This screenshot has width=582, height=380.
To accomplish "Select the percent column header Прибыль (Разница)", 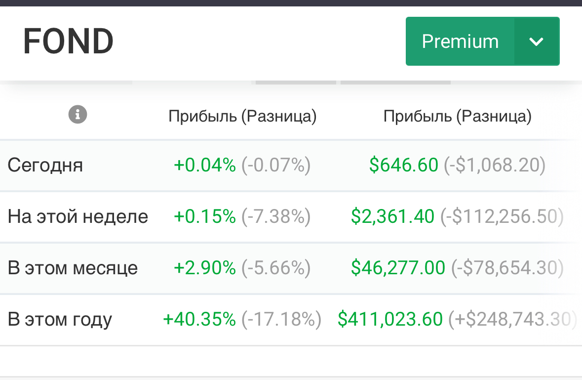I will (x=242, y=116).
